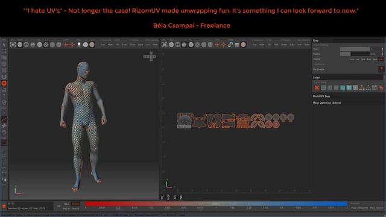Open the Bugs / Requests link
This screenshot has height=217, width=386.
click(x=359, y=208)
